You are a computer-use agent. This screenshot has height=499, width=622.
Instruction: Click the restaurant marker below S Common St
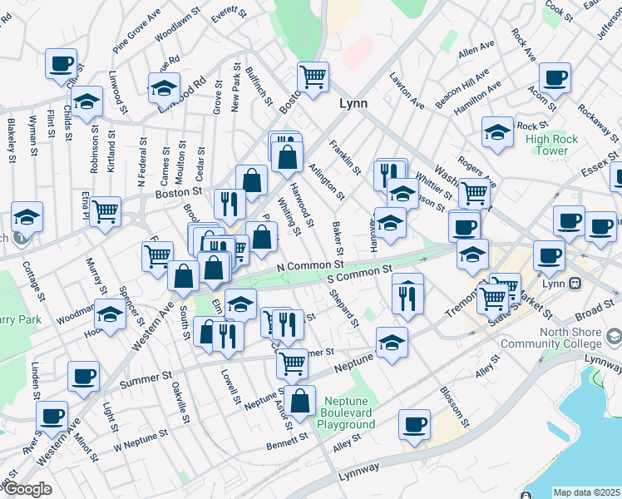click(407, 300)
